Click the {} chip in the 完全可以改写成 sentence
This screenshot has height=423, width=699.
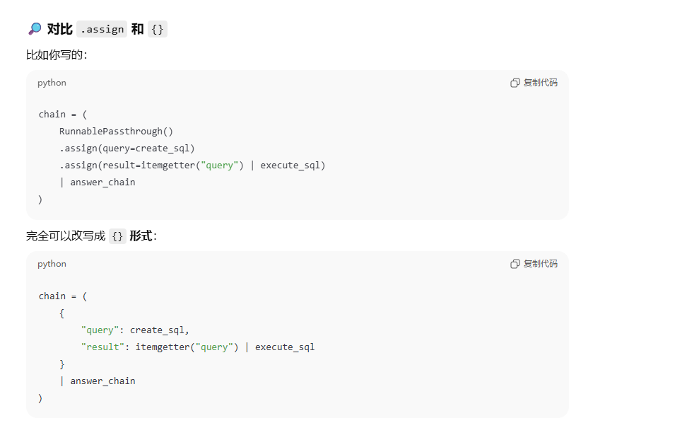(x=118, y=236)
